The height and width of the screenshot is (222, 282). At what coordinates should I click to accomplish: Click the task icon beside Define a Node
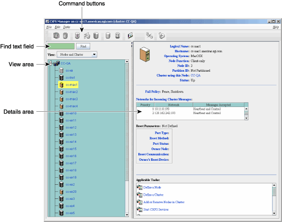click(x=139, y=187)
